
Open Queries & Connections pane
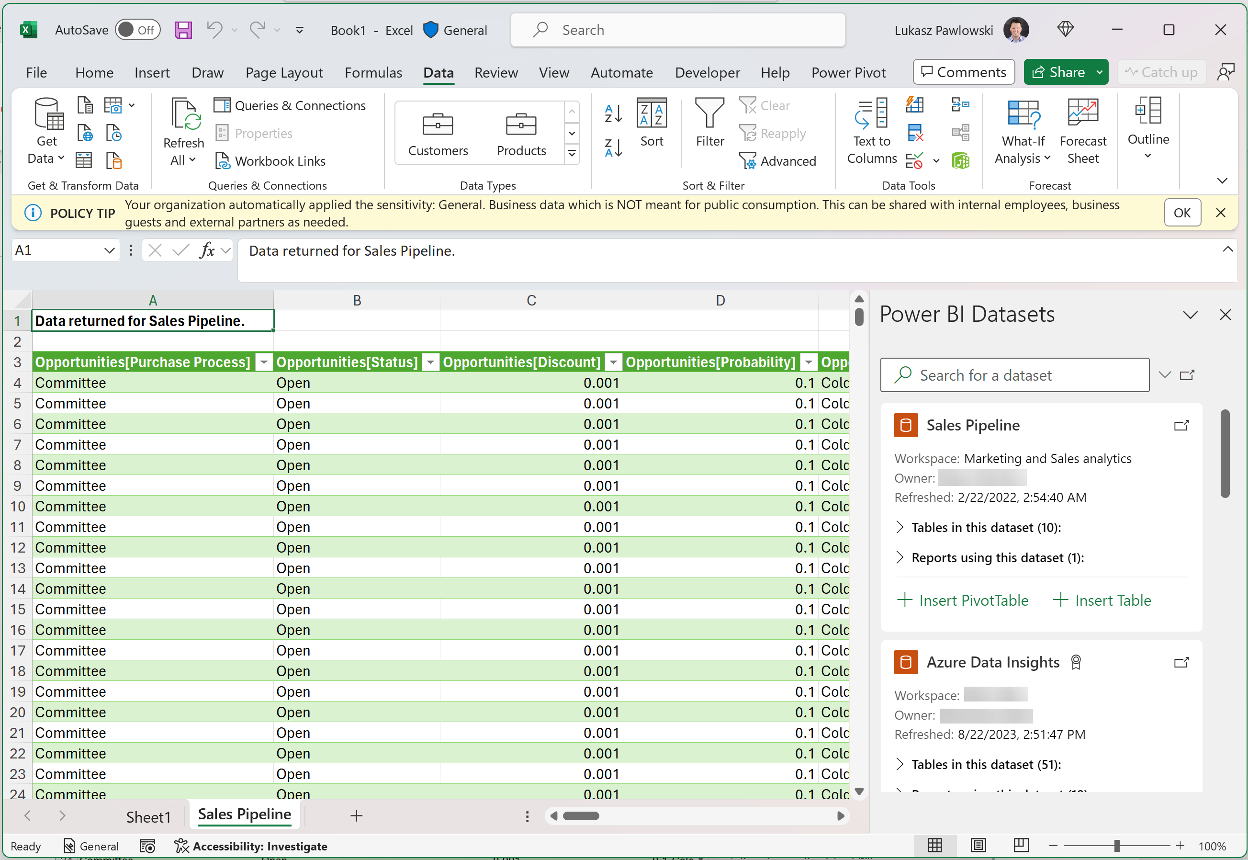(x=290, y=106)
